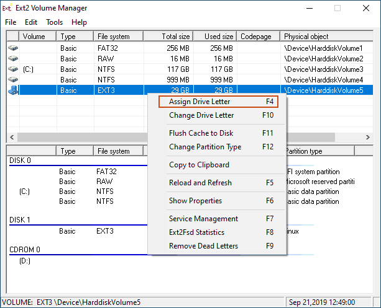Click the 117 GB total size cell
This screenshot has width=381, height=308.
coord(178,69)
